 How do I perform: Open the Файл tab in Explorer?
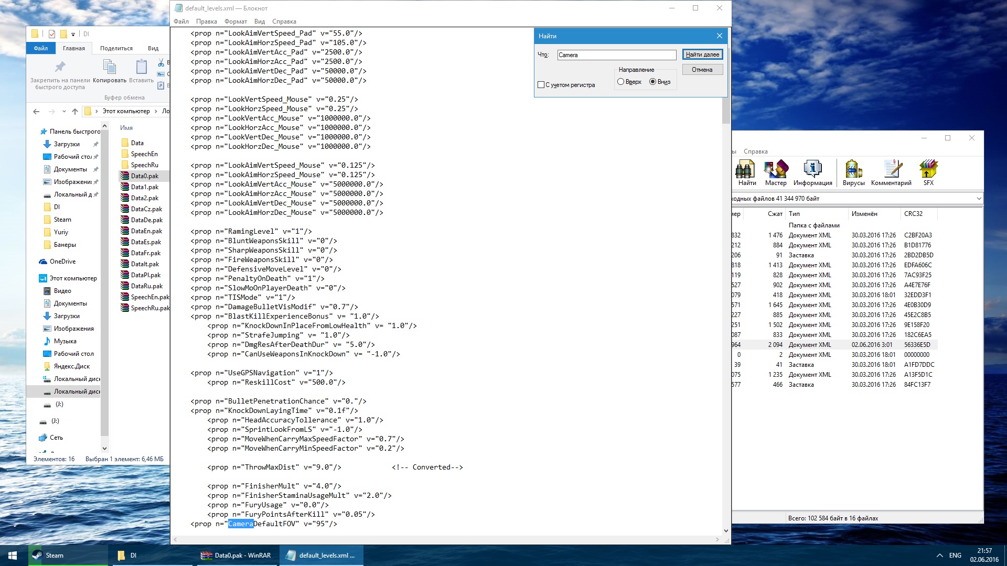(41, 48)
